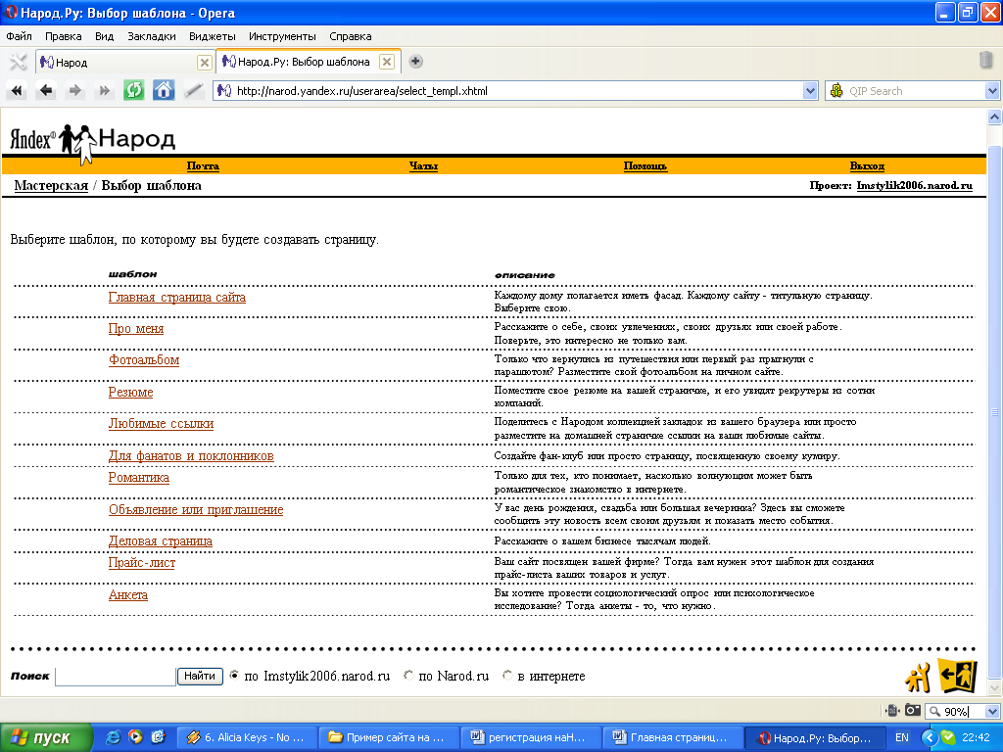Viewport: 1003px width, 752px height.
Task: Click the address bar URL field
Action: pos(516,91)
